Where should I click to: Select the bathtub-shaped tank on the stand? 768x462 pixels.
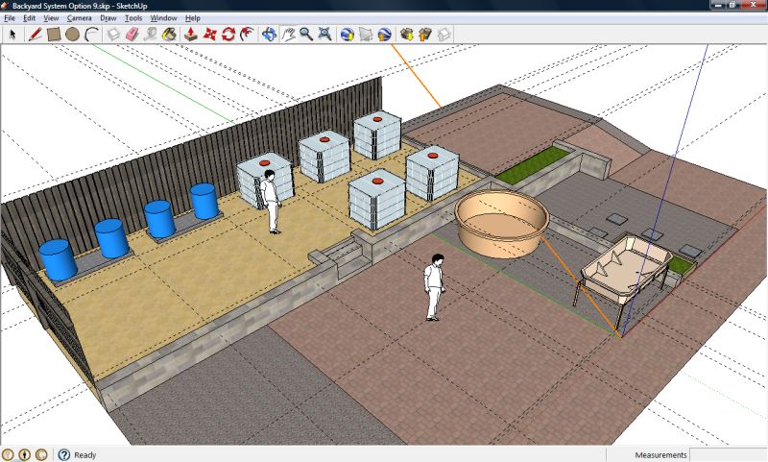[625, 270]
